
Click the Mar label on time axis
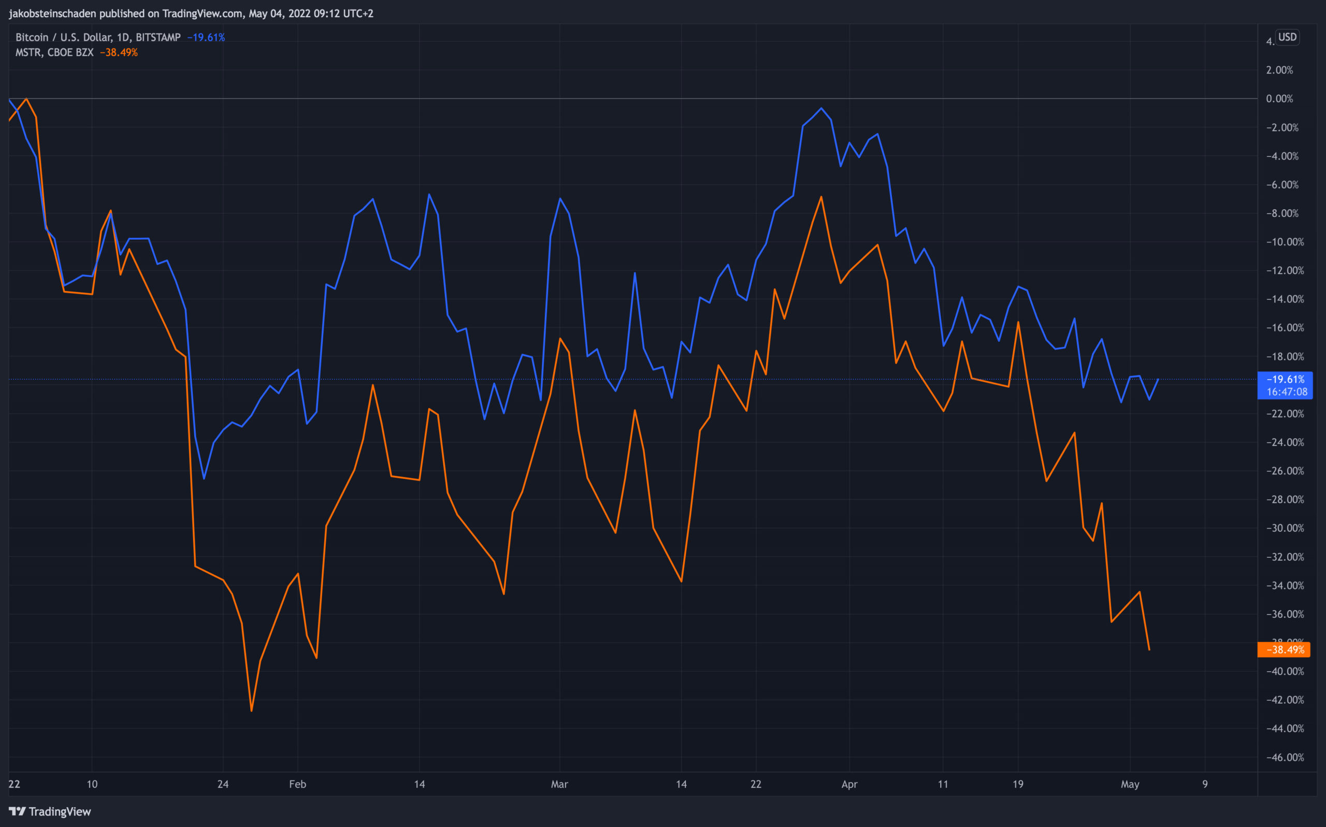coord(559,784)
